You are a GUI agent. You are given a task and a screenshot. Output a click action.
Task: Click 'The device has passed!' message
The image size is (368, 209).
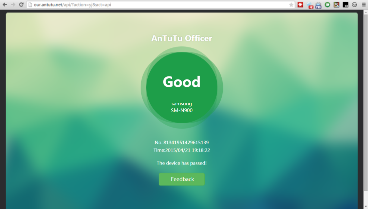click(x=182, y=163)
